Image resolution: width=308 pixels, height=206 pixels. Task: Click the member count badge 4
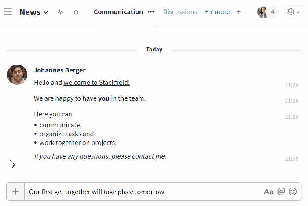click(x=273, y=12)
